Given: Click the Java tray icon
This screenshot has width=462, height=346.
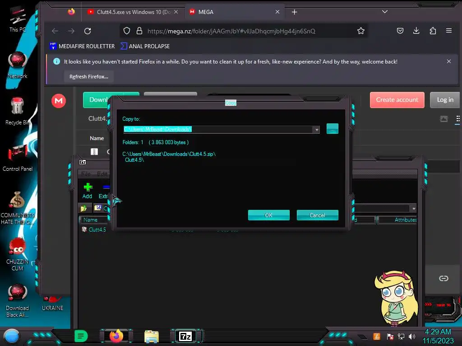Looking at the screenshot, I should coord(377,336).
